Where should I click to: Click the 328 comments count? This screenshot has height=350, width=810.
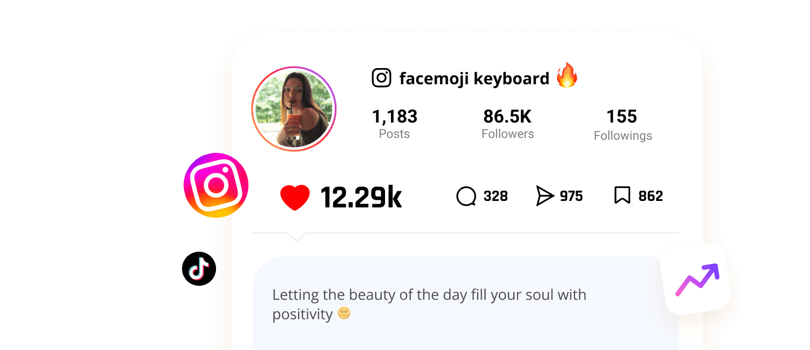(496, 196)
